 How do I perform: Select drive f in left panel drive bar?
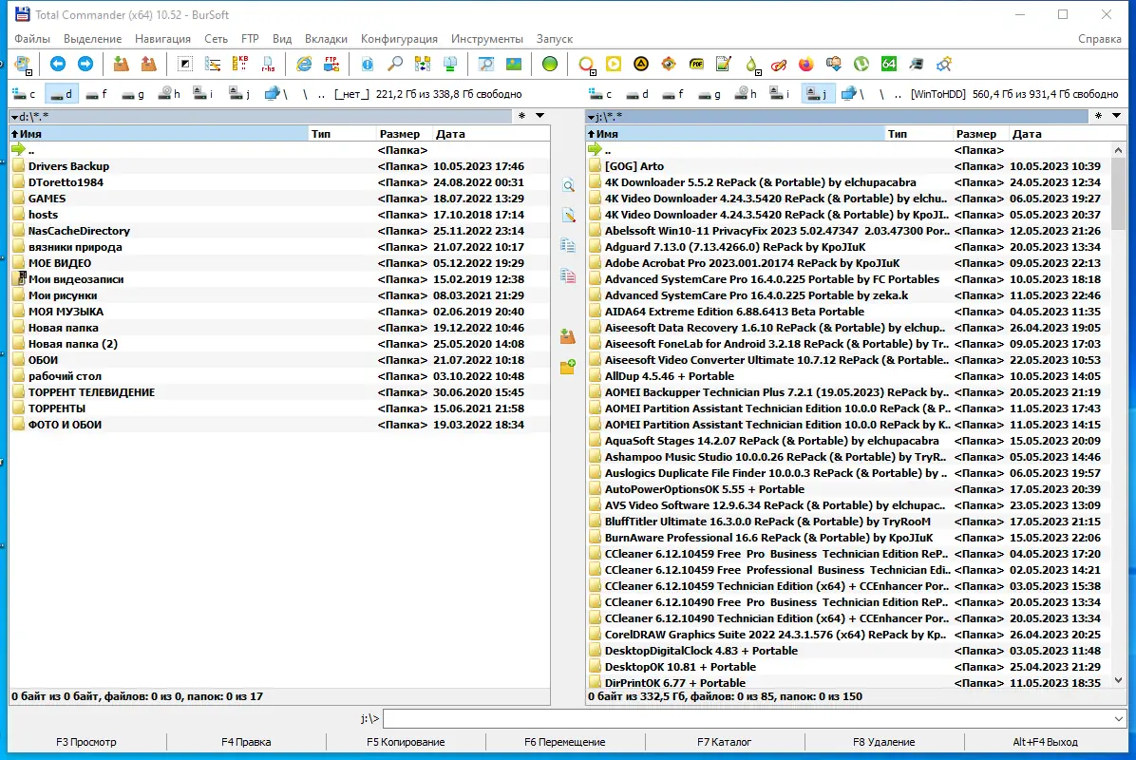[x=97, y=93]
